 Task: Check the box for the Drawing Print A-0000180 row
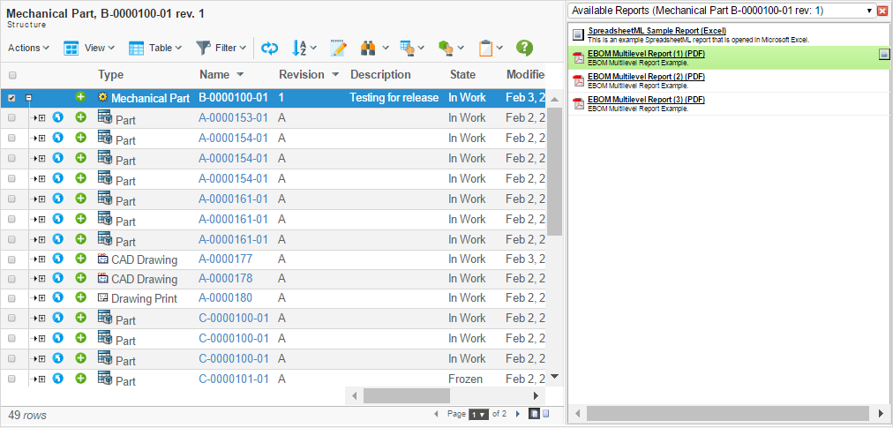point(11,298)
